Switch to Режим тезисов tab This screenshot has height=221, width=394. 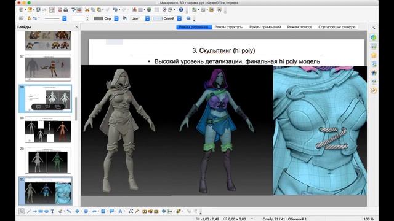(x=300, y=27)
